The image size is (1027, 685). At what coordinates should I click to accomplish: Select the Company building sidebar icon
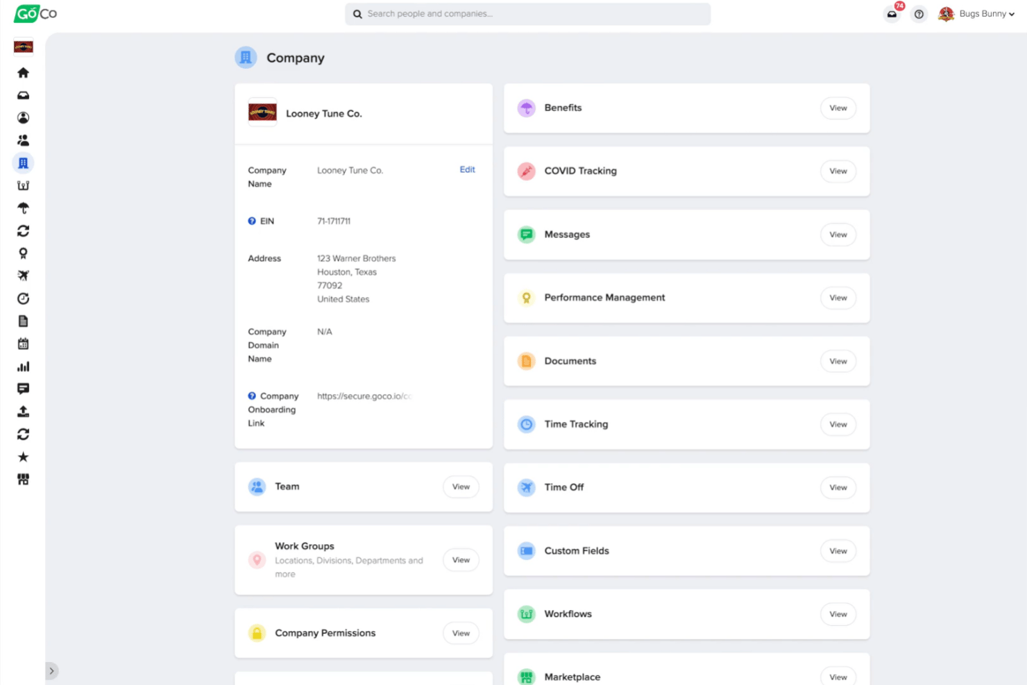(23, 163)
